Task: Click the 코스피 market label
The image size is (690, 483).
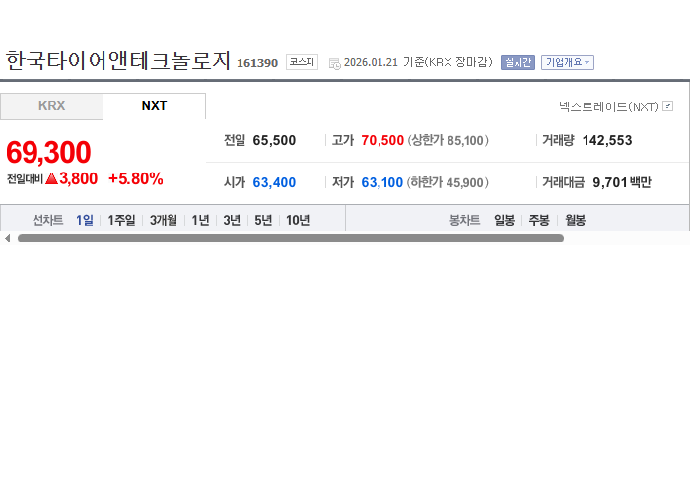Action: pyautogui.click(x=302, y=62)
